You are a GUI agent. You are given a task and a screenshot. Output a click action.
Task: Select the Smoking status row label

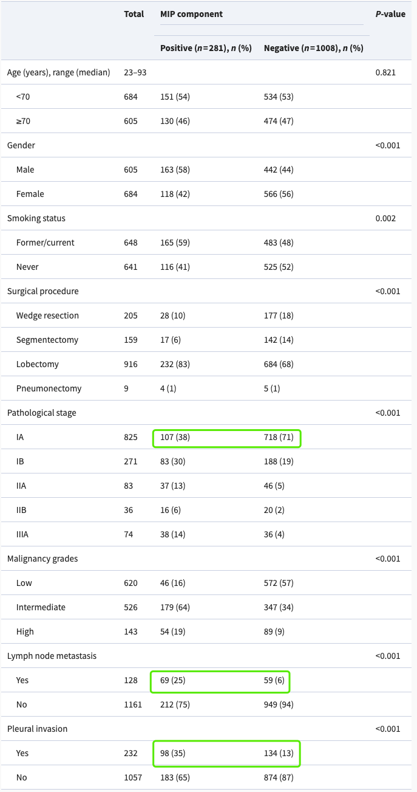(36, 218)
